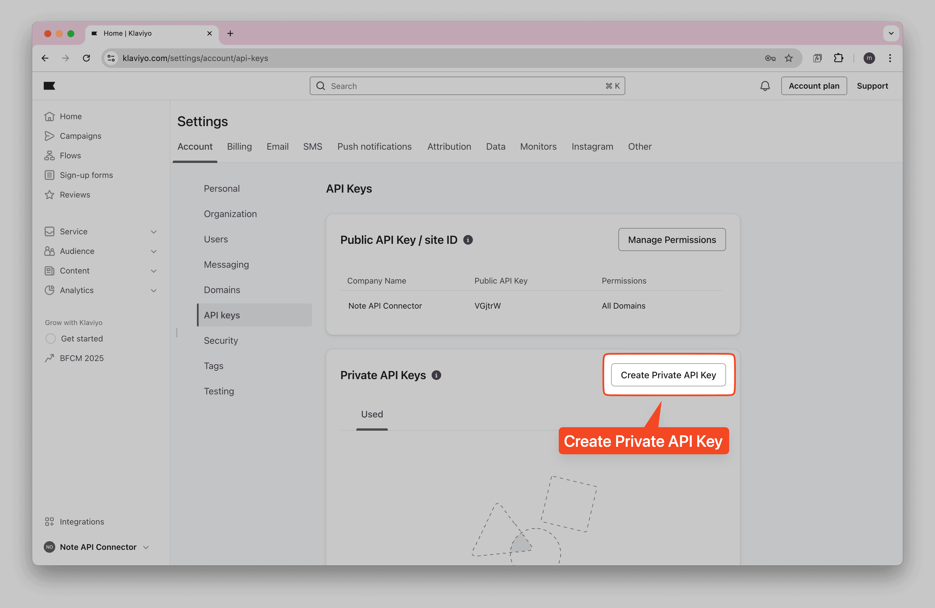Click the Content document icon
The height and width of the screenshot is (608, 935).
[50, 271]
